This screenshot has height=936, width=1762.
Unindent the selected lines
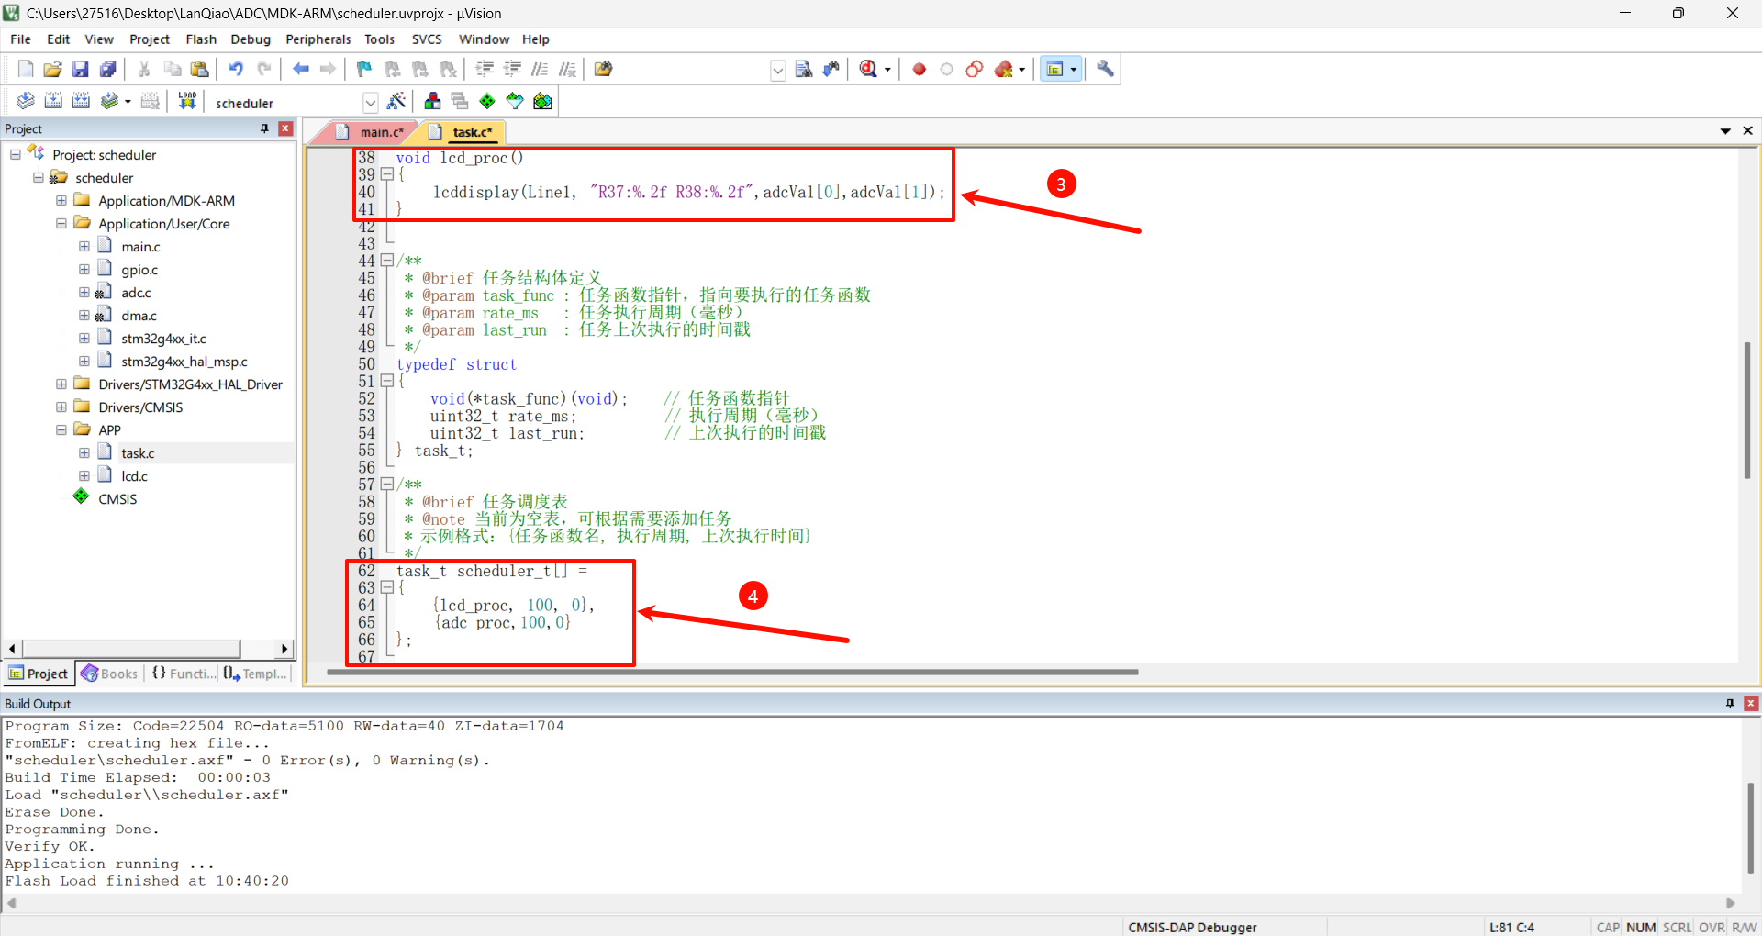512,69
